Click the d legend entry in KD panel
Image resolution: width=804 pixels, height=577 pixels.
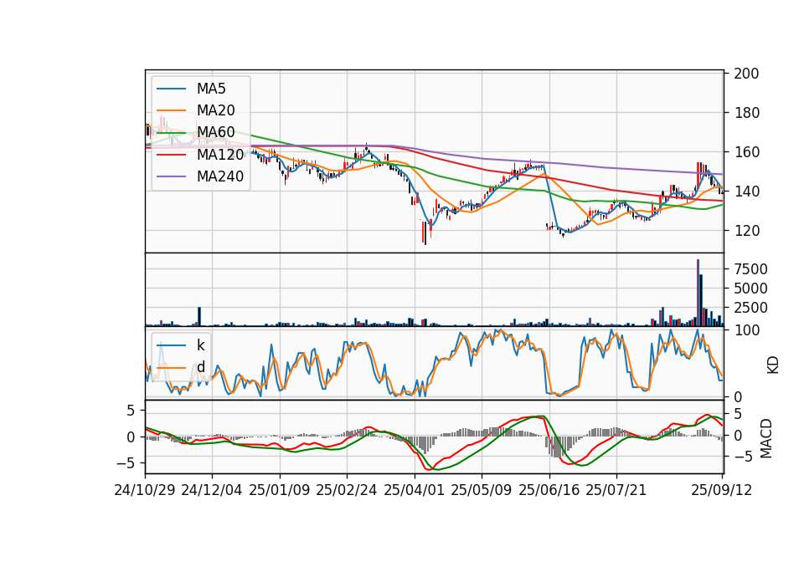[x=200, y=366]
